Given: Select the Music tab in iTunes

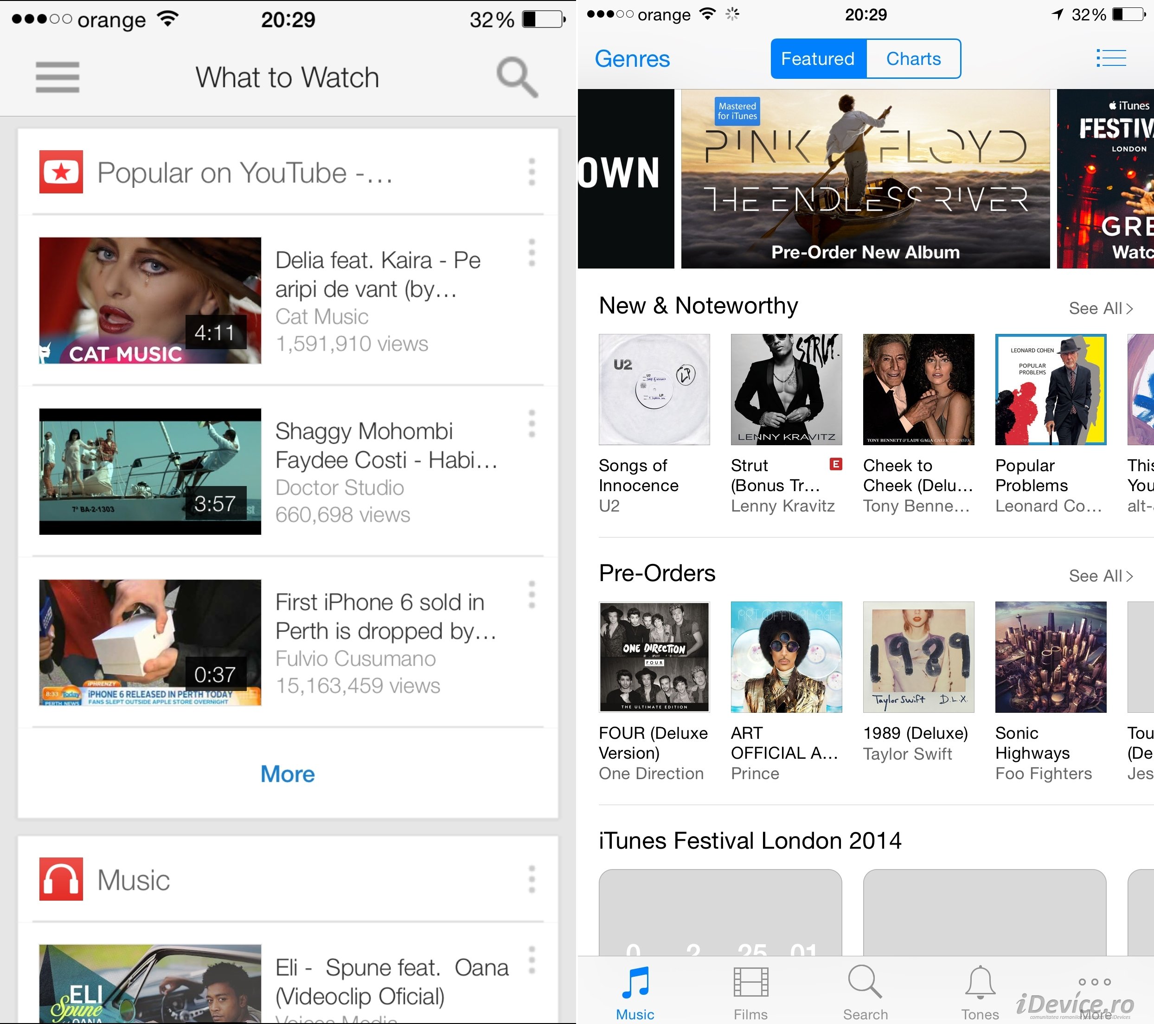Looking at the screenshot, I should click(635, 993).
